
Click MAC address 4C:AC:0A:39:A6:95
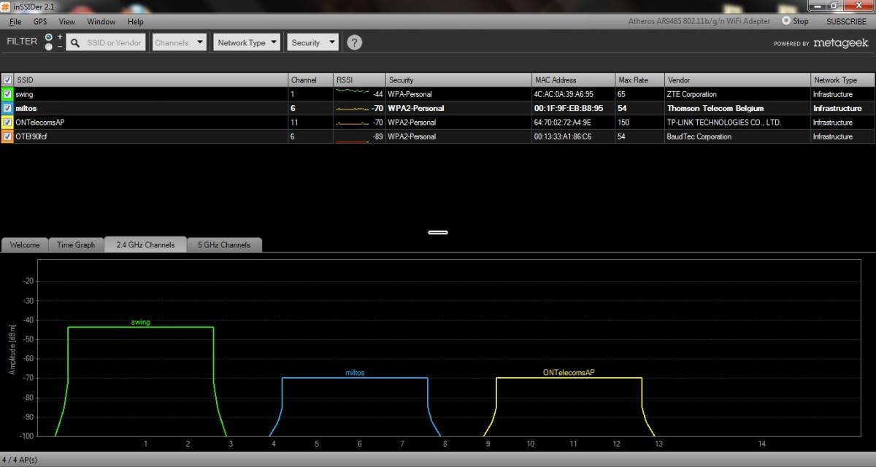pos(564,94)
